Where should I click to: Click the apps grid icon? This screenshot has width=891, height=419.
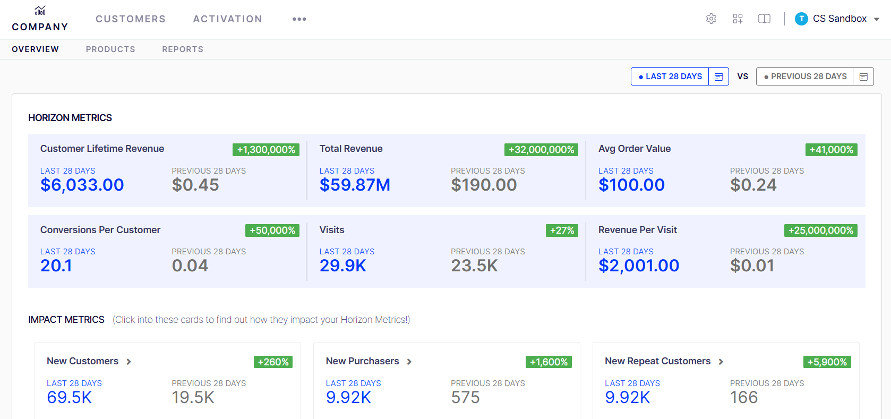[x=738, y=19]
